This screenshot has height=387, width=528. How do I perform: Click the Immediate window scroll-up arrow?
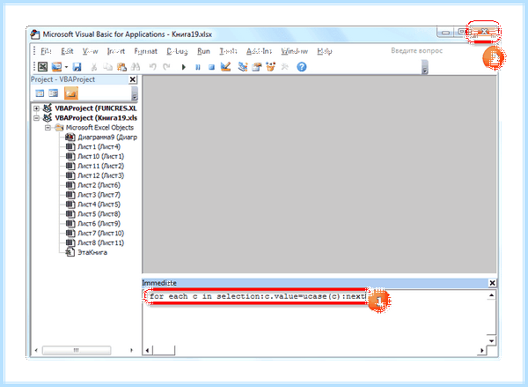(x=491, y=295)
